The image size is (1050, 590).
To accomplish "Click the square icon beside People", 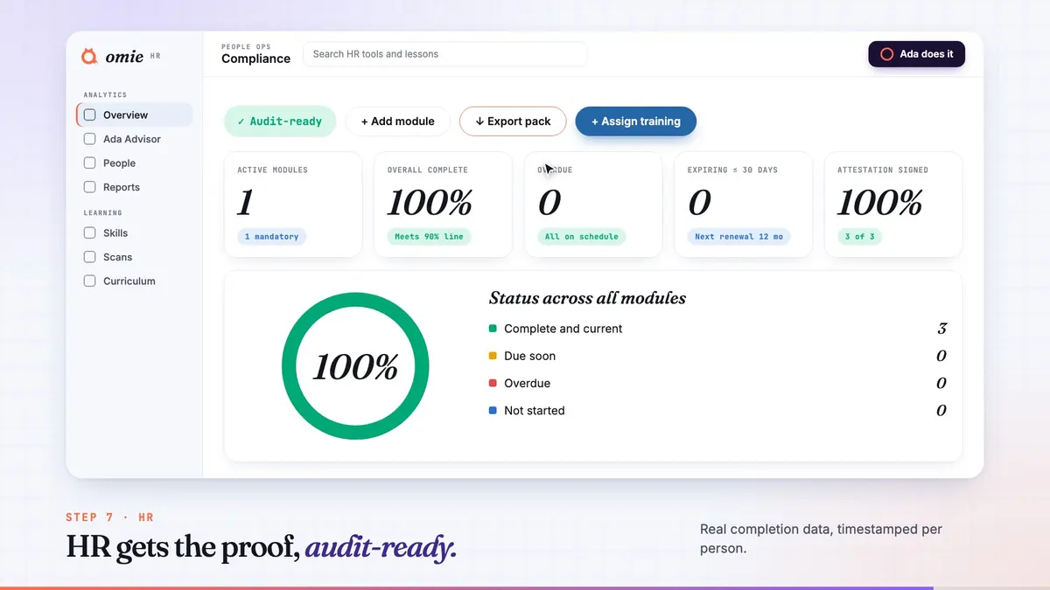I will tap(89, 163).
